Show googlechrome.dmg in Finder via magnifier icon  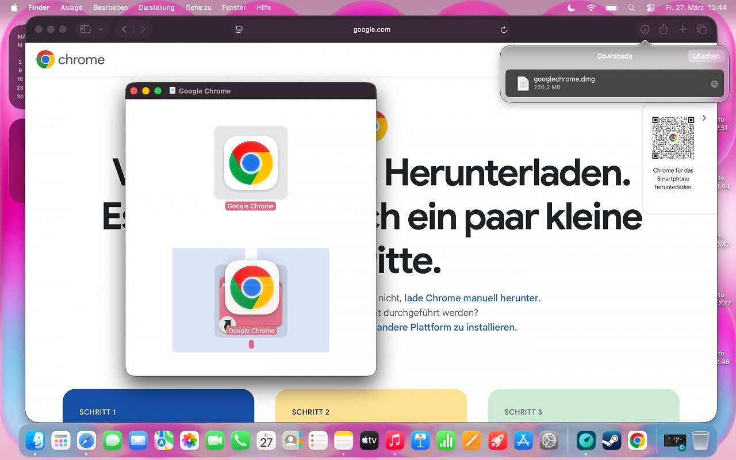pos(714,84)
